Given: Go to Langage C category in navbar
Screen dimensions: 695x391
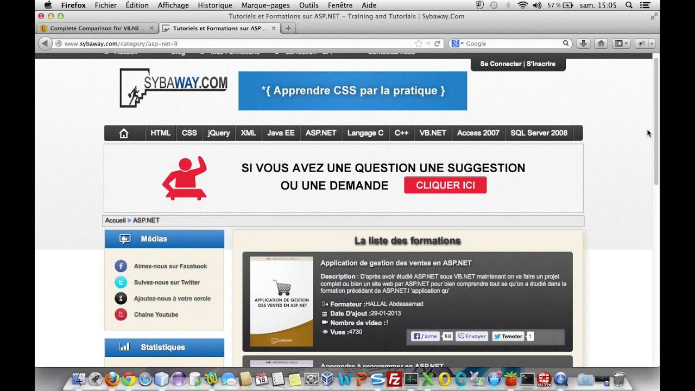Looking at the screenshot, I should click(x=365, y=133).
